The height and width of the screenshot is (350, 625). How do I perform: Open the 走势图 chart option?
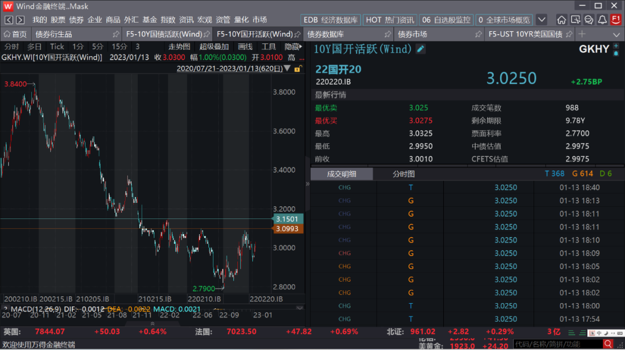pyautogui.click(x=179, y=47)
